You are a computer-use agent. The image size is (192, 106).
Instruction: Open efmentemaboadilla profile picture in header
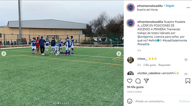click(x=130, y=8)
